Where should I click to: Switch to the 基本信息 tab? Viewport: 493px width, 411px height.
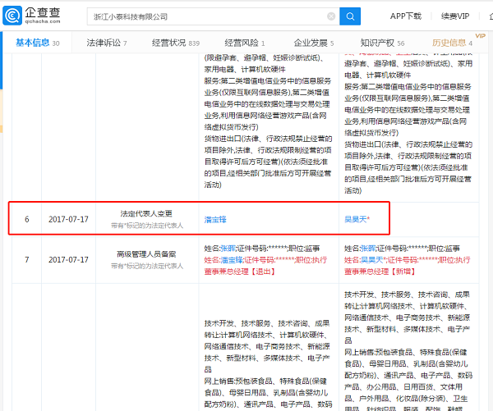31,42
